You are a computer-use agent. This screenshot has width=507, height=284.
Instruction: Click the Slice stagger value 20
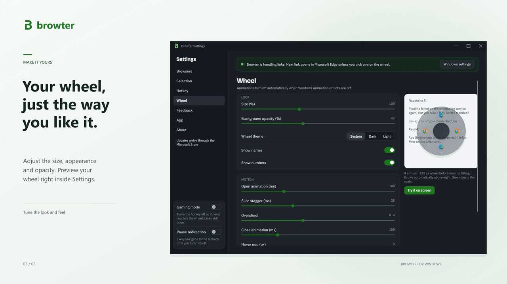coord(393,201)
